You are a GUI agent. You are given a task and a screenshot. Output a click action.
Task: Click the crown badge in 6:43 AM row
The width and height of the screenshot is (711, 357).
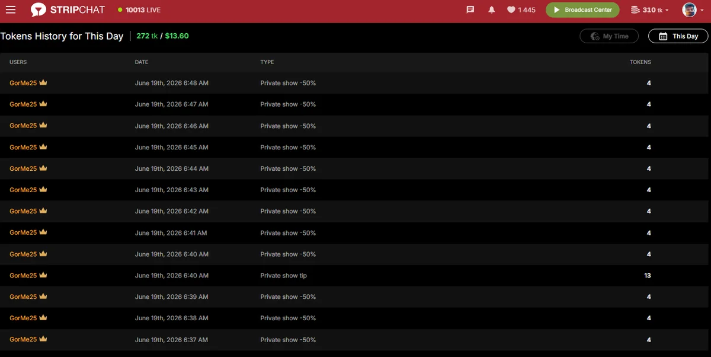43,189
